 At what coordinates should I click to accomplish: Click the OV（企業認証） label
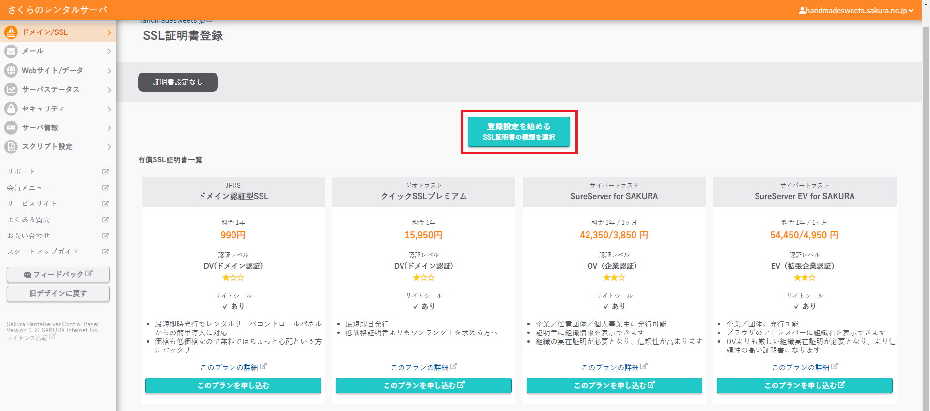click(x=614, y=266)
